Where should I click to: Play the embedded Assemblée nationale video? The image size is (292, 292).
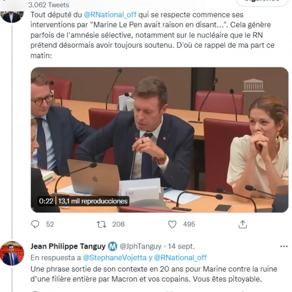160,140
